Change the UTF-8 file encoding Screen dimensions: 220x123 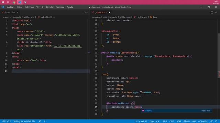(x=164, y=121)
